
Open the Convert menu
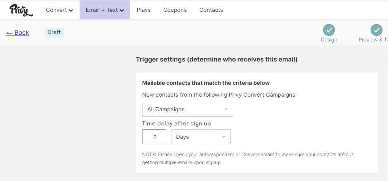pos(59,10)
